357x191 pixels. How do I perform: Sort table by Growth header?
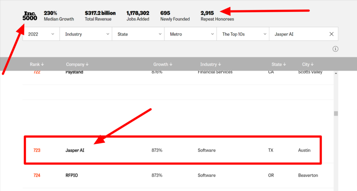(x=162, y=64)
